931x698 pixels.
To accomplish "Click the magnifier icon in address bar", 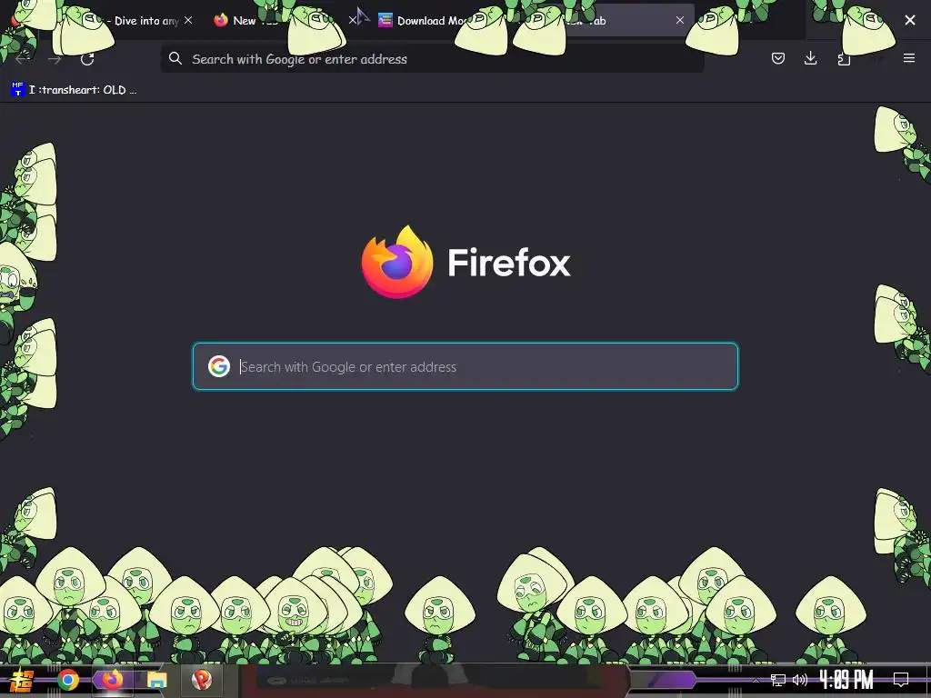I will point(175,58).
